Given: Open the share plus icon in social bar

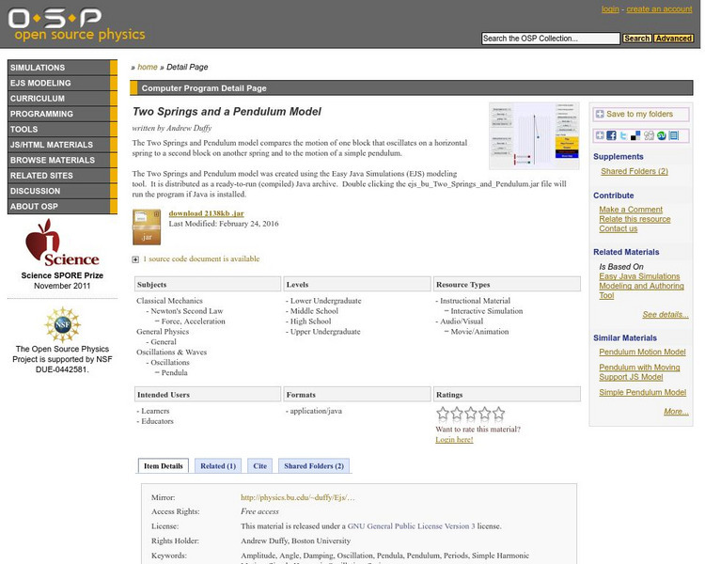Looking at the screenshot, I should (600, 135).
